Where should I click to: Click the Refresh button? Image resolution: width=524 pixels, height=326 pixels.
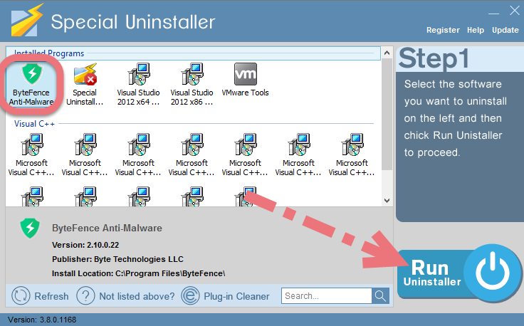[40, 296]
